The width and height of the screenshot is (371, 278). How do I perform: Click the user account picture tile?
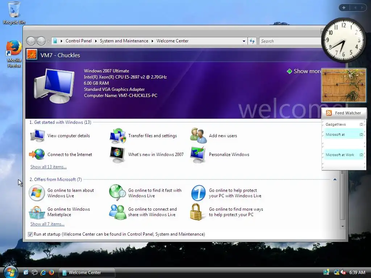click(x=32, y=55)
